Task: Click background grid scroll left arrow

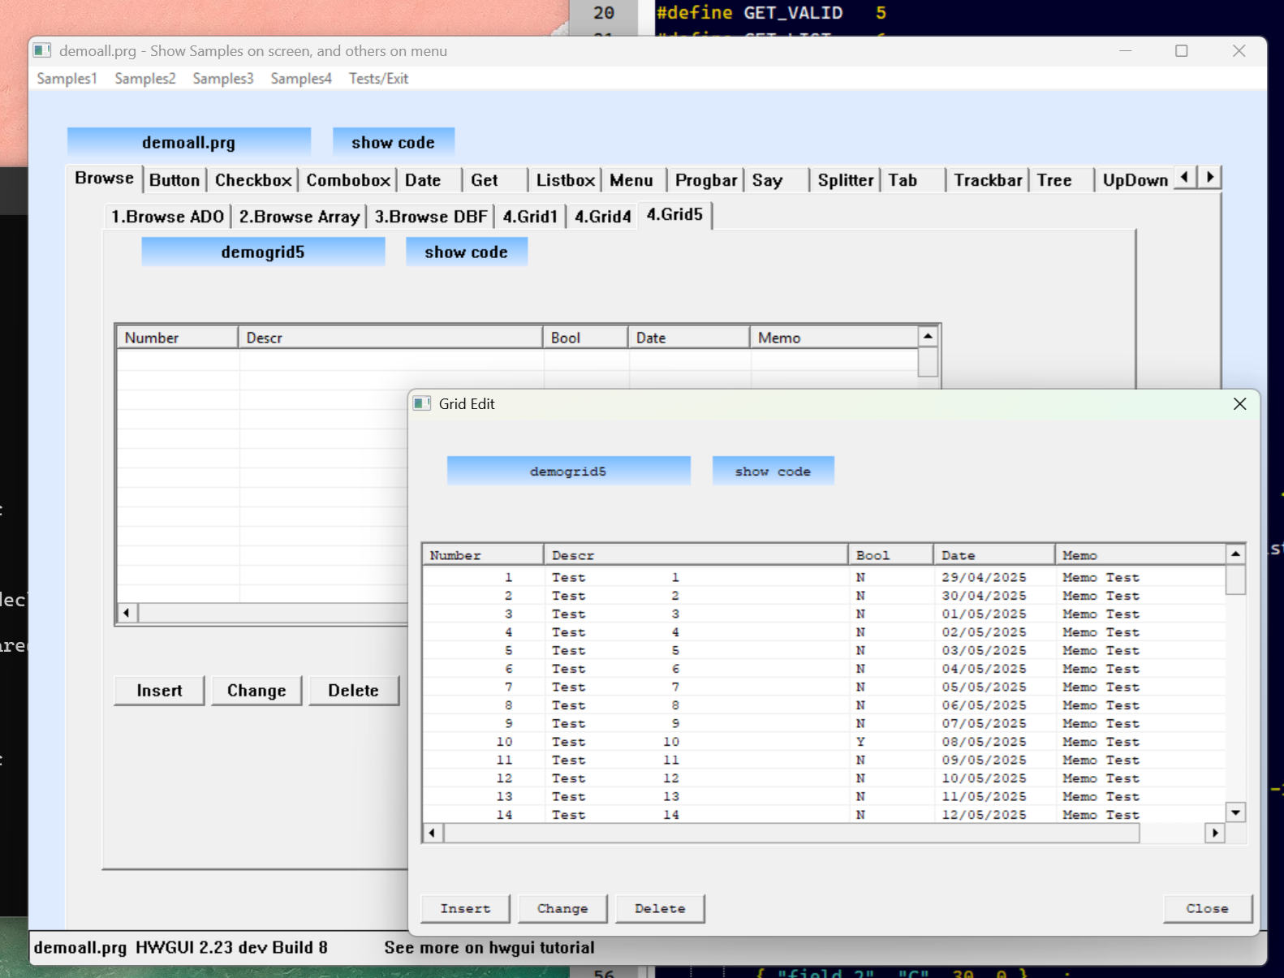Action: pos(127,613)
